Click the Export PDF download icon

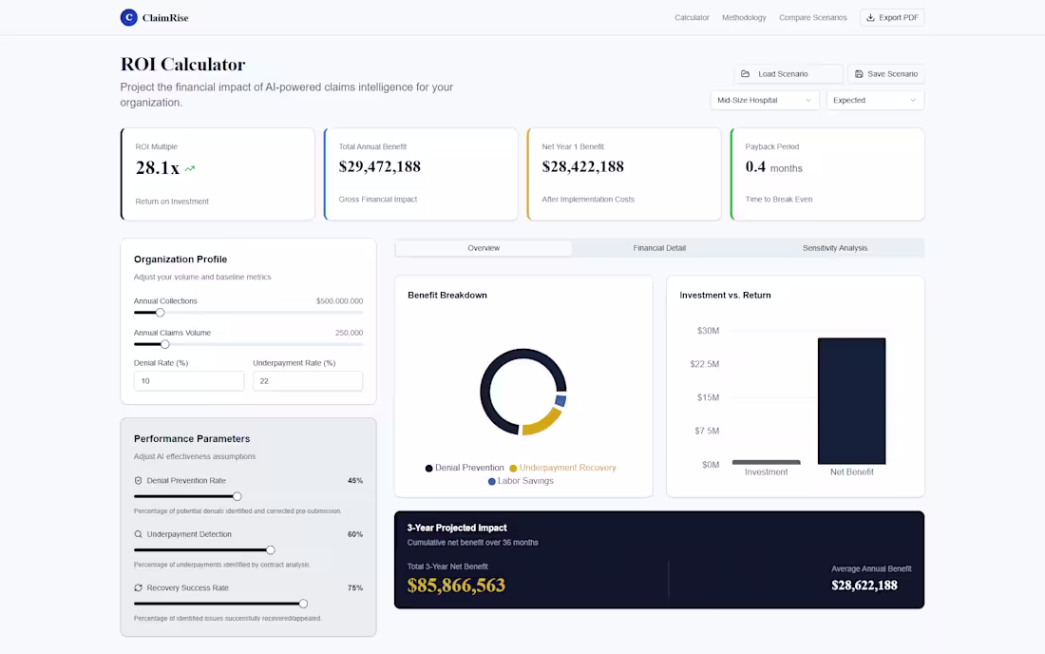[870, 17]
